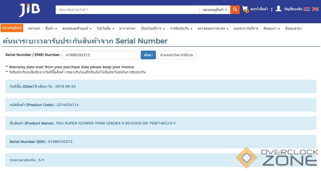This screenshot has height=171, width=321.
Task: Select the ระยะเวลาประกัน 5-Y warranty row
Action: (161, 160)
